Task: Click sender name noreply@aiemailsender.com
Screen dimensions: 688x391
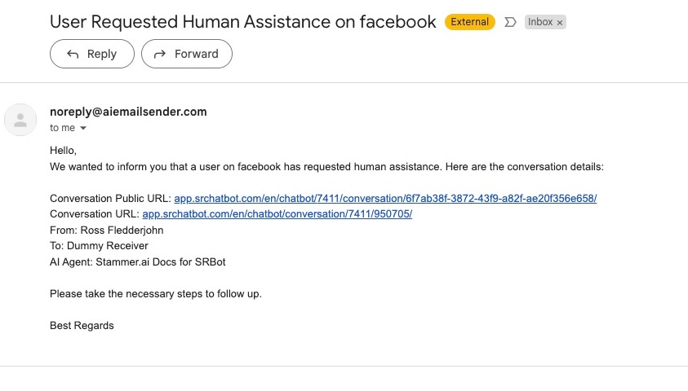Action: click(128, 112)
